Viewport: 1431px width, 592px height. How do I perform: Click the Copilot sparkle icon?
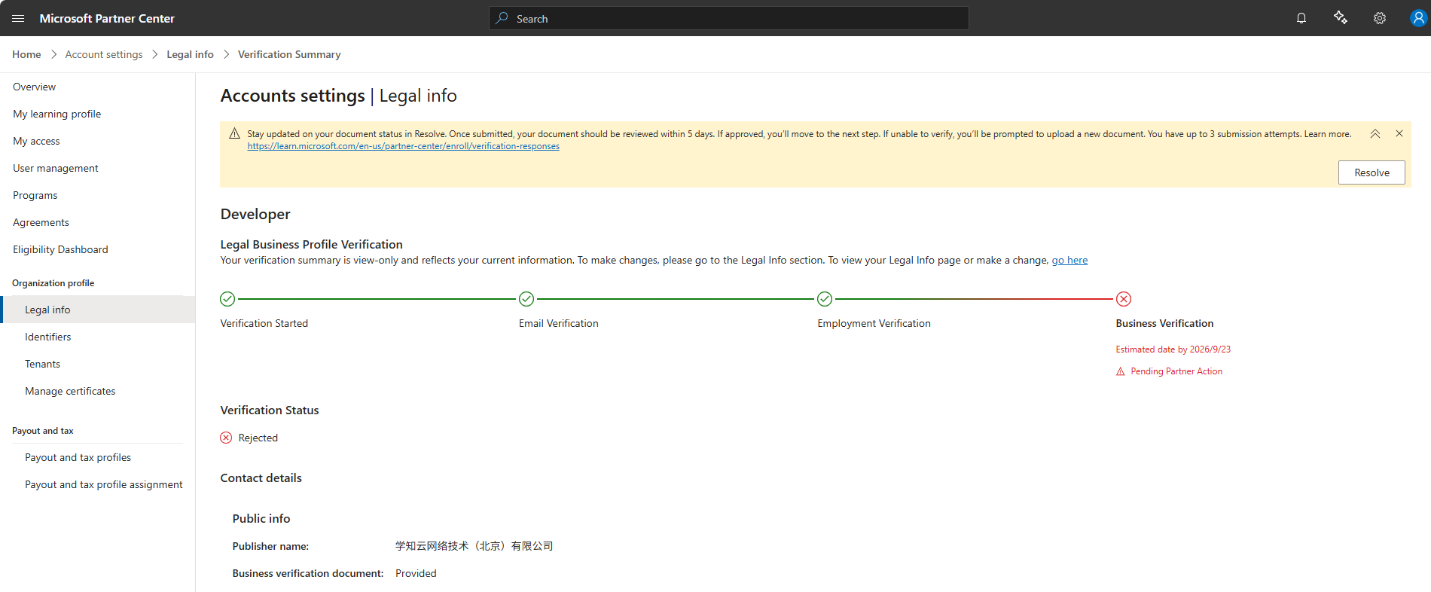tap(1341, 18)
